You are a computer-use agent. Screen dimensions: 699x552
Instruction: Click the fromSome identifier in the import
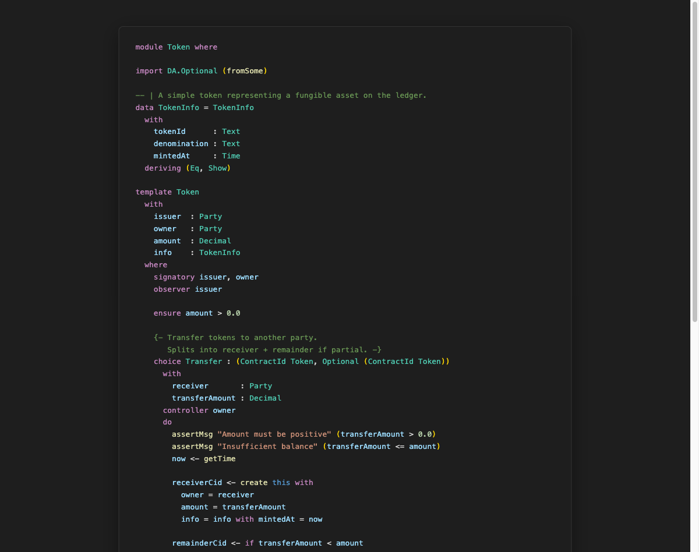[246, 70]
